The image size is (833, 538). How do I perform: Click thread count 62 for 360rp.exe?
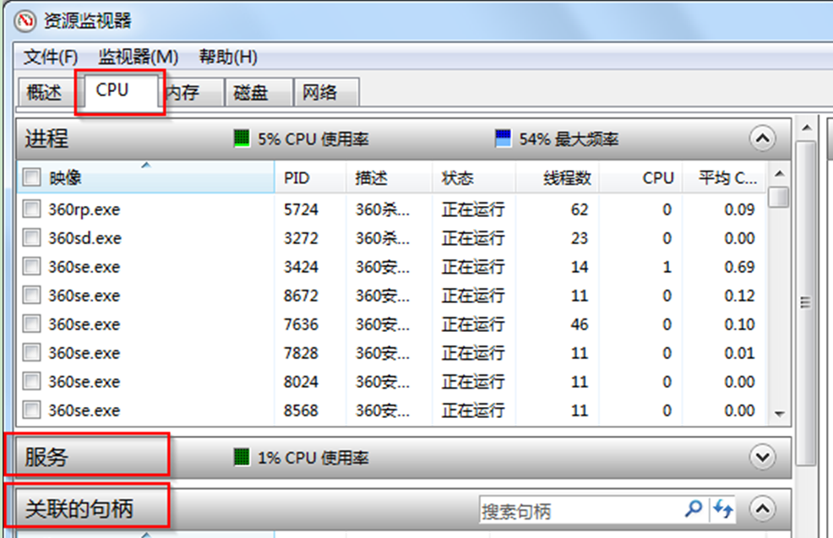580,209
